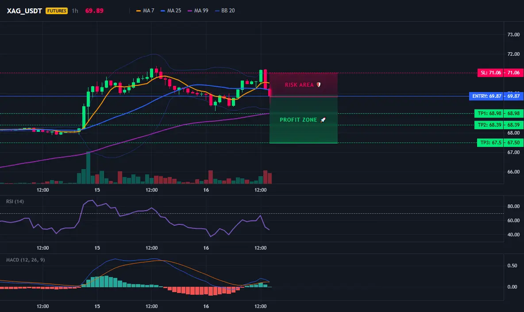This screenshot has height=312, width=524.
Task: Click the tallest green volume bar
Action: [88, 168]
